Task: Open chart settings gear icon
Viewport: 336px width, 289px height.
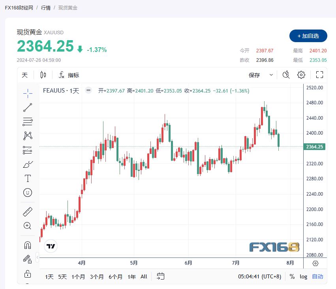Action: (301, 75)
